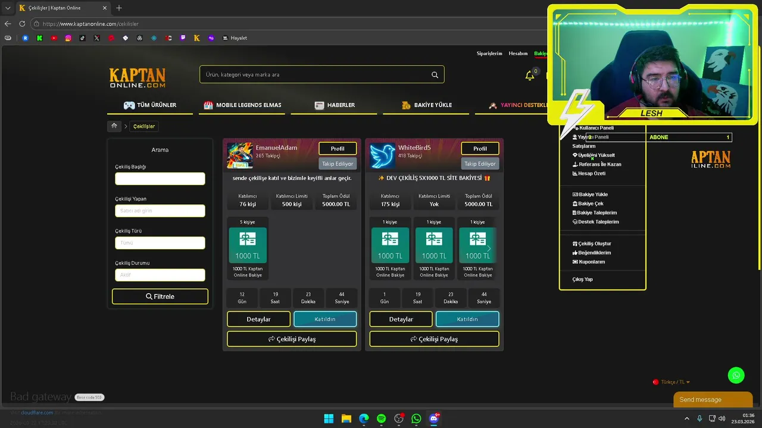Viewport: 762px width, 428px height.
Task: Focus the Çekiliş Başlığı input field
Action: (160, 178)
